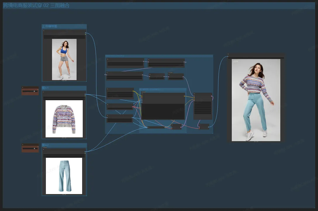Collapse the jeans image loader node via its dot
This screenshot has width=318, height=211.
[x=44, y=149]
